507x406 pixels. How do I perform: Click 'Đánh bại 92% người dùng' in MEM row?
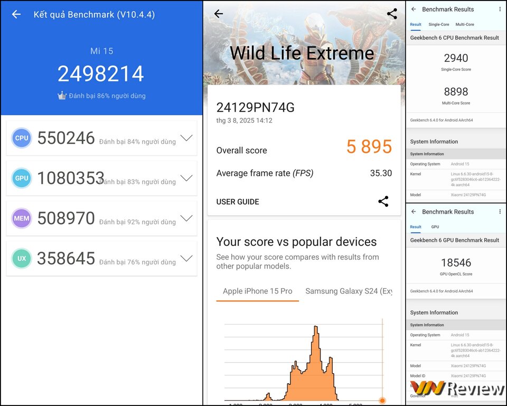(x=137, y=222)
